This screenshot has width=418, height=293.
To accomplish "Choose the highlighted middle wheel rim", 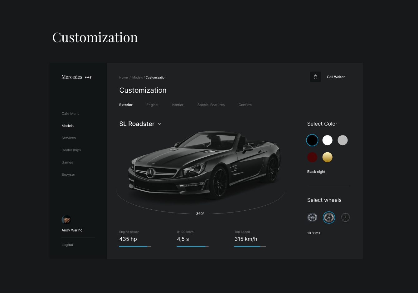I will click(x=329, y=217).
